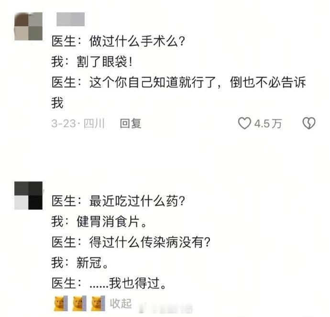Screen dimensions: 330x317
Task: Open the second commenter's dark avatar
Action: click(x=28, y=196)
